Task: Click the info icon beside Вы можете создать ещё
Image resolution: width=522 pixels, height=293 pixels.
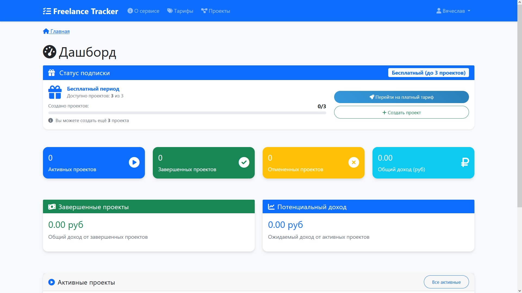Action: coord(51,120)
